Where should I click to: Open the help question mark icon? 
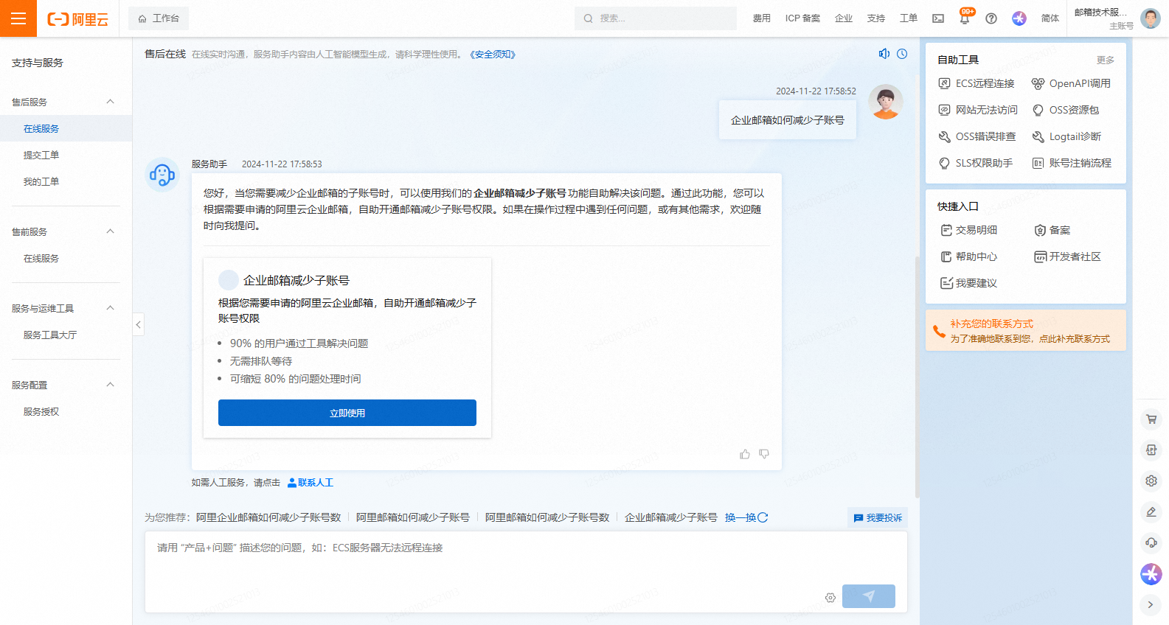(991, 18)
